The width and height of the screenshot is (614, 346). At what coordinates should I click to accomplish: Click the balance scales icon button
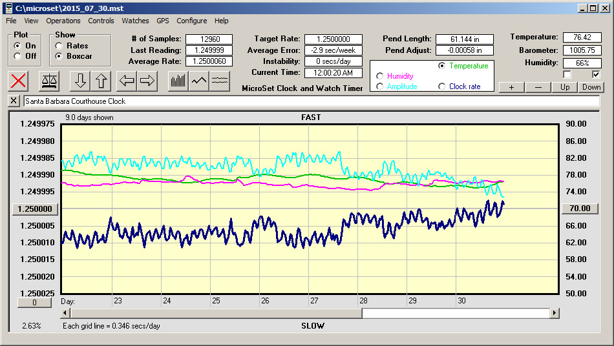pos(49,81)
